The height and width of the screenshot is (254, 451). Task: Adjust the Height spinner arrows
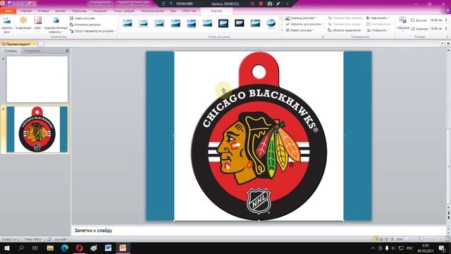pos(446,20)
